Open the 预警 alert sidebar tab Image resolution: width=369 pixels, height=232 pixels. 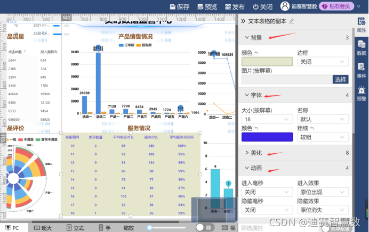click(362, 94)
